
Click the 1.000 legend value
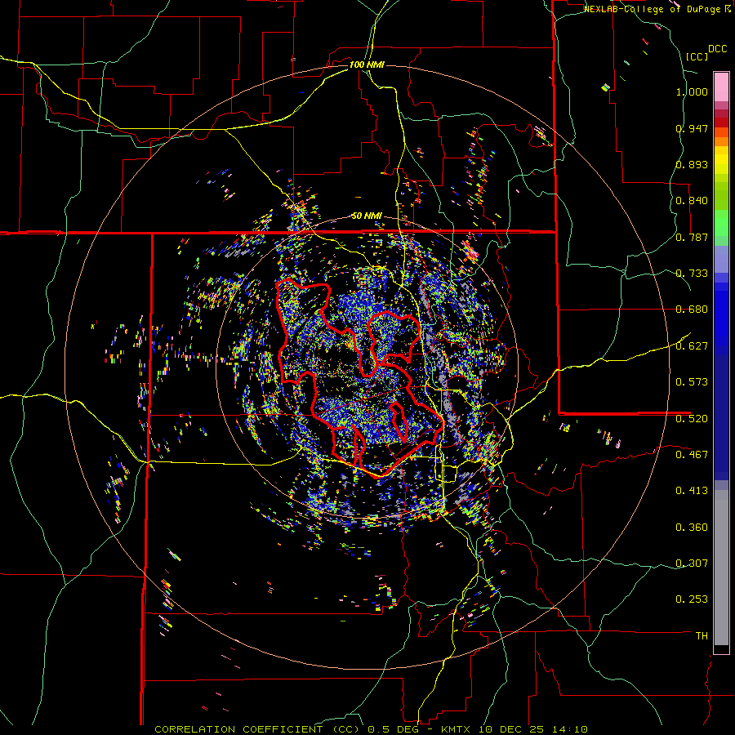click(692, 91)
